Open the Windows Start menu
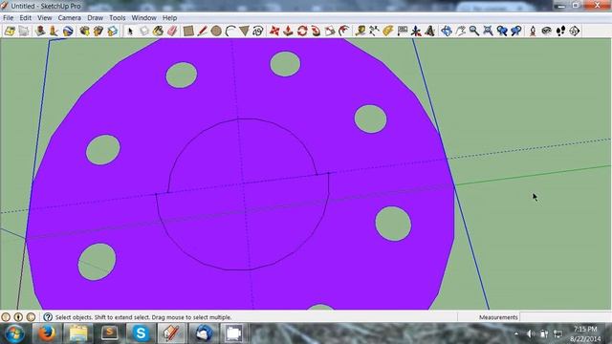612x344 pixels. click(15, 333)
